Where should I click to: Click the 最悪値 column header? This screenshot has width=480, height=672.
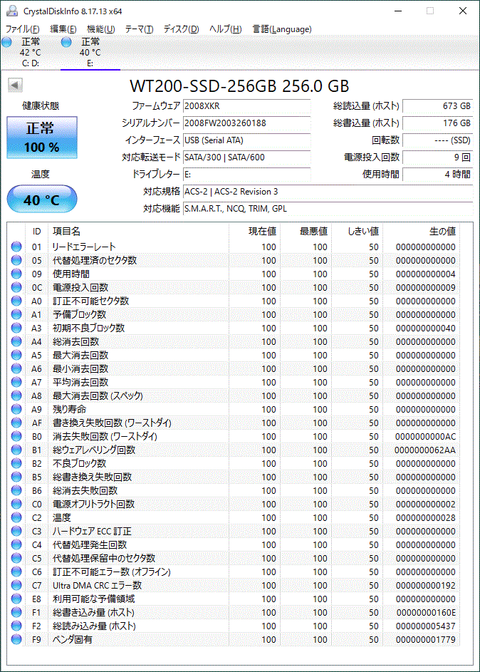[x=306, y=231]
